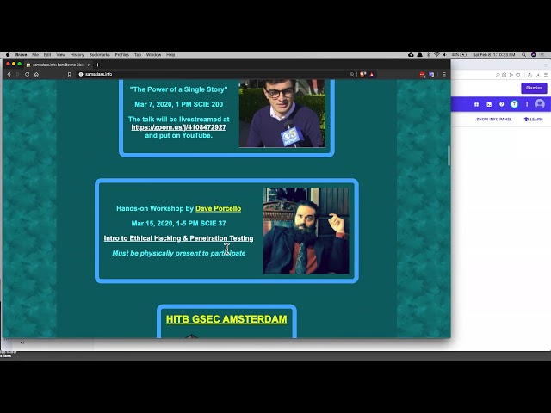The width and height of the screenshot is (551, 413).
Task: Click the zoom.us livestream link
Action: coord(178,127)
